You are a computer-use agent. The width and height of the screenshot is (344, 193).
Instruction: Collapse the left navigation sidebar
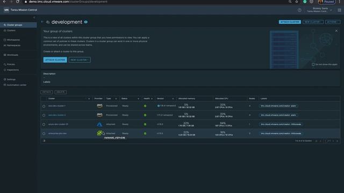coord(34,17)
